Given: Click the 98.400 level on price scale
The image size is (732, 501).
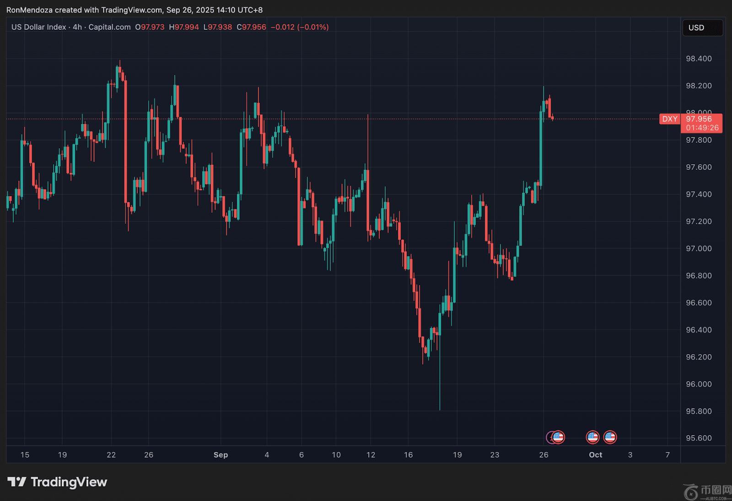Looking at the screenshot, I should (699, 59).
